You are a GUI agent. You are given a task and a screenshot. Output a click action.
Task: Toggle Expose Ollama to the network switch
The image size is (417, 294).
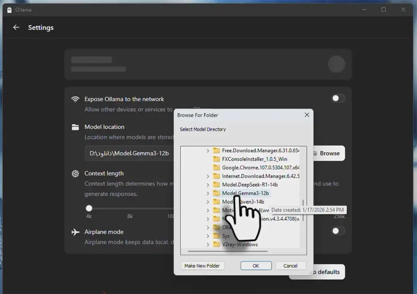click(338, 98)
